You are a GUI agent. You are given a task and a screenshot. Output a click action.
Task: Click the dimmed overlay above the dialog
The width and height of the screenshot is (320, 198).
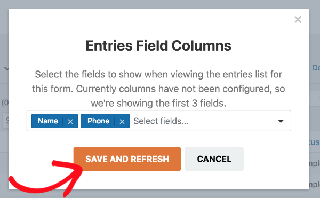(x=159, y=4)
